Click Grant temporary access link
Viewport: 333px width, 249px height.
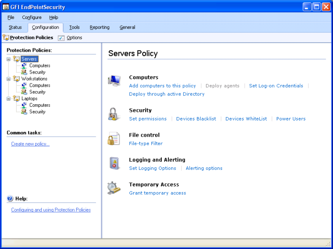[157, 193]
